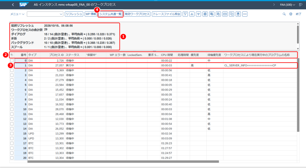This screenshot has width=306, height=168.
Task: Click the トレースファイル照会 button
Action: coord(166,14)
